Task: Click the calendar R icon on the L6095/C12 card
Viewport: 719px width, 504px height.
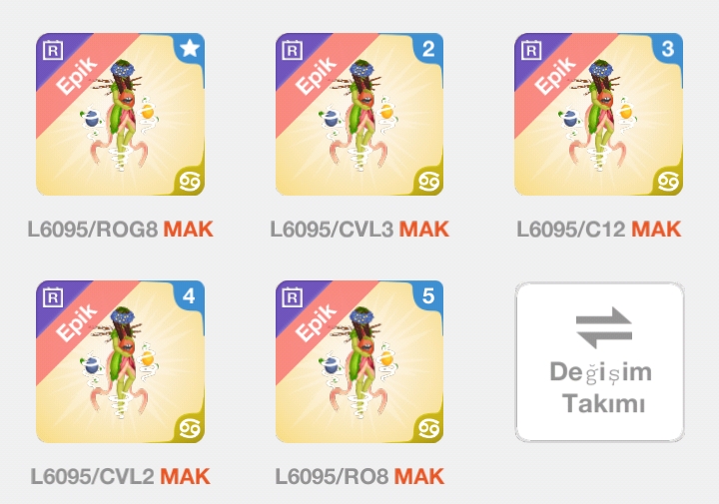Action: point(531,50)
